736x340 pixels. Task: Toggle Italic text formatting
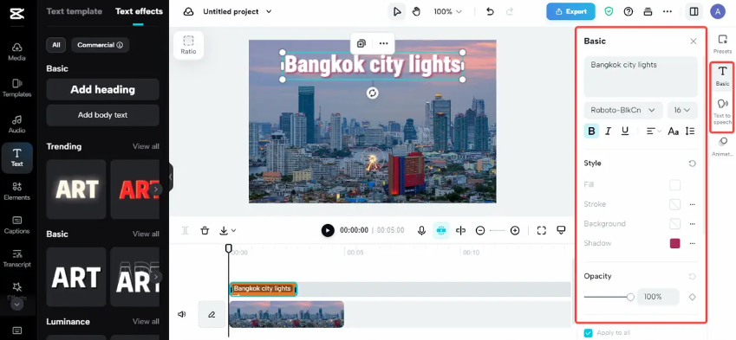point(608,132)
